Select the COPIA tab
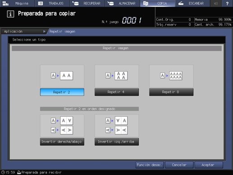This screenshot has width=233, height=175. [x=157, y=3]
